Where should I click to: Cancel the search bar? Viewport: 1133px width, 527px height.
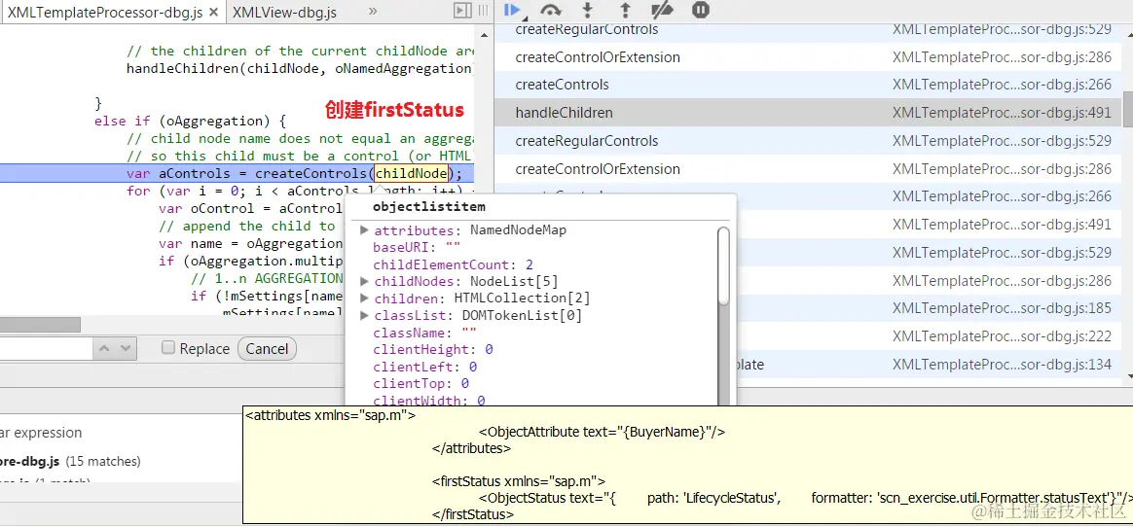(x=267, y=349)
